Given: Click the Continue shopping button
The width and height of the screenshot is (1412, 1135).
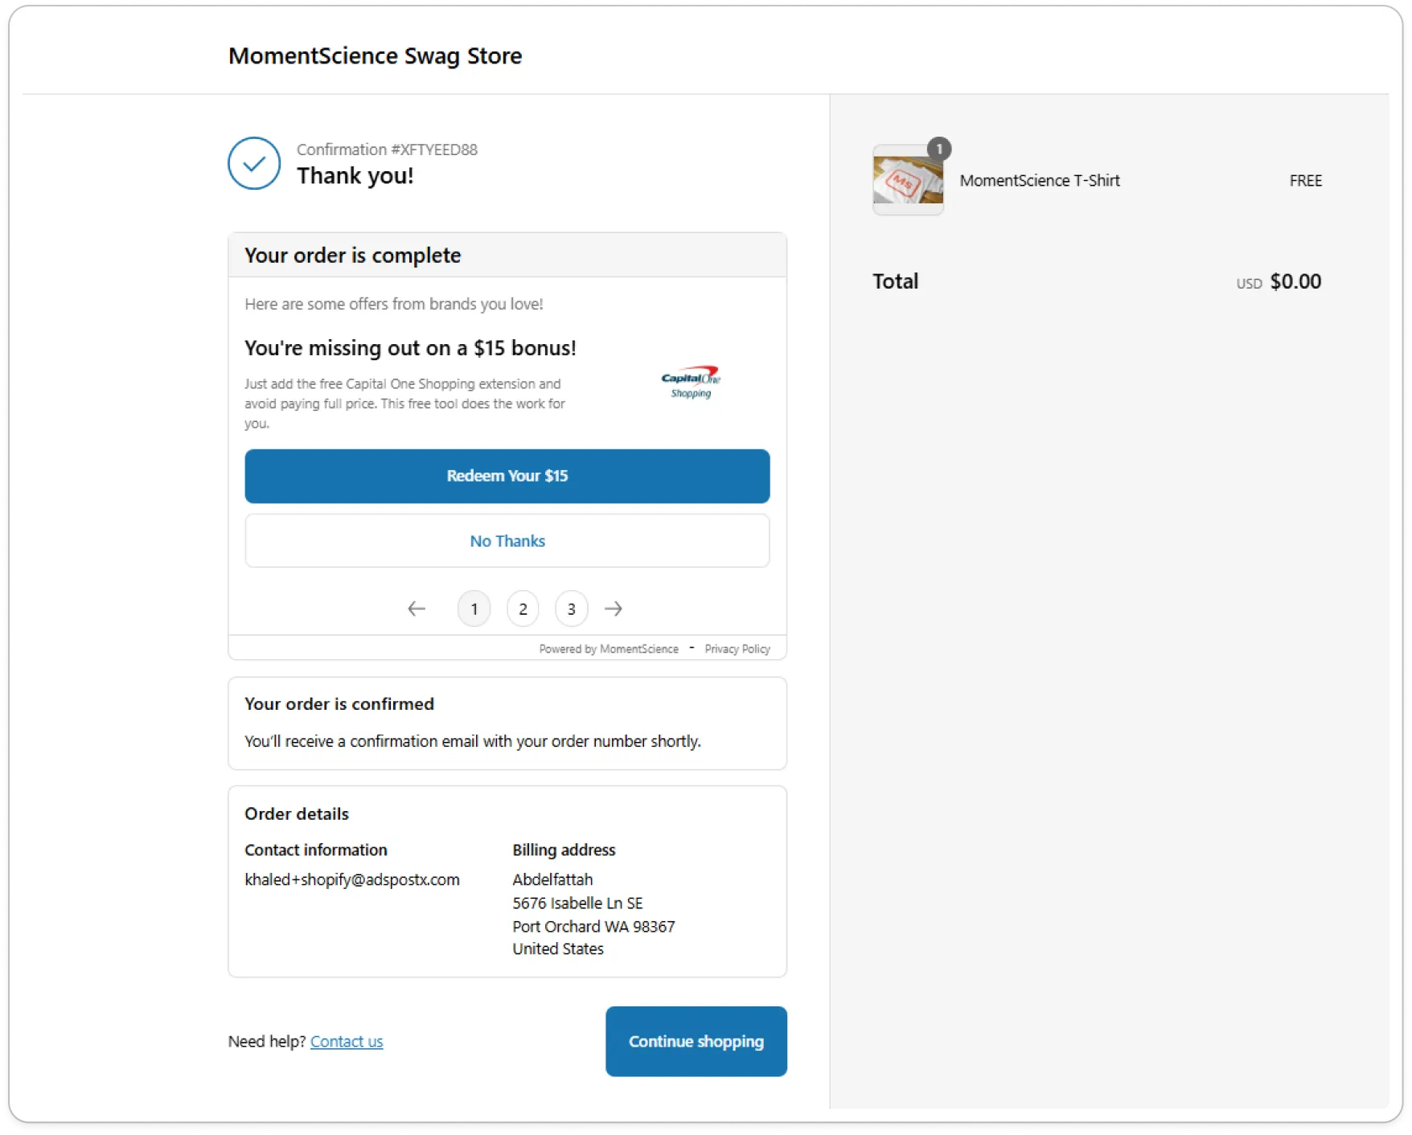Looking at the screenshot, I should [x=696, y=1042].
